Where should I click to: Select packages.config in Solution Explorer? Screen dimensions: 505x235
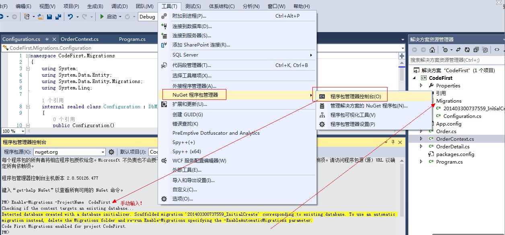point(455,154)
